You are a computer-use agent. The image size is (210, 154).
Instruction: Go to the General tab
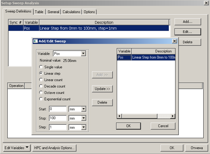[53, 12]
